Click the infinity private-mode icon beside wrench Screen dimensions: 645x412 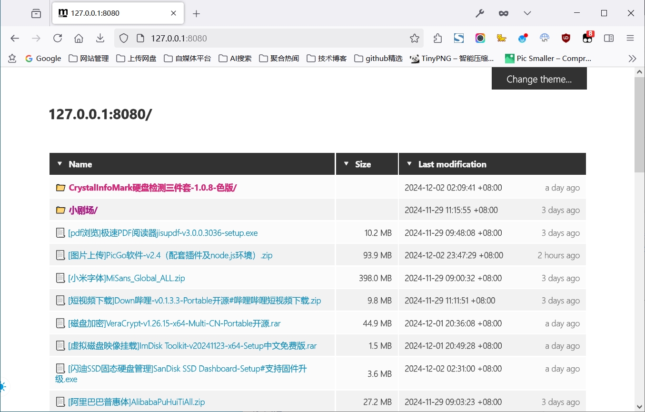pos(503,13)
